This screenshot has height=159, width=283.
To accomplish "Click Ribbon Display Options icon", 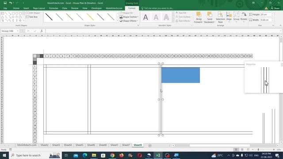I will [x=253, y=3].
